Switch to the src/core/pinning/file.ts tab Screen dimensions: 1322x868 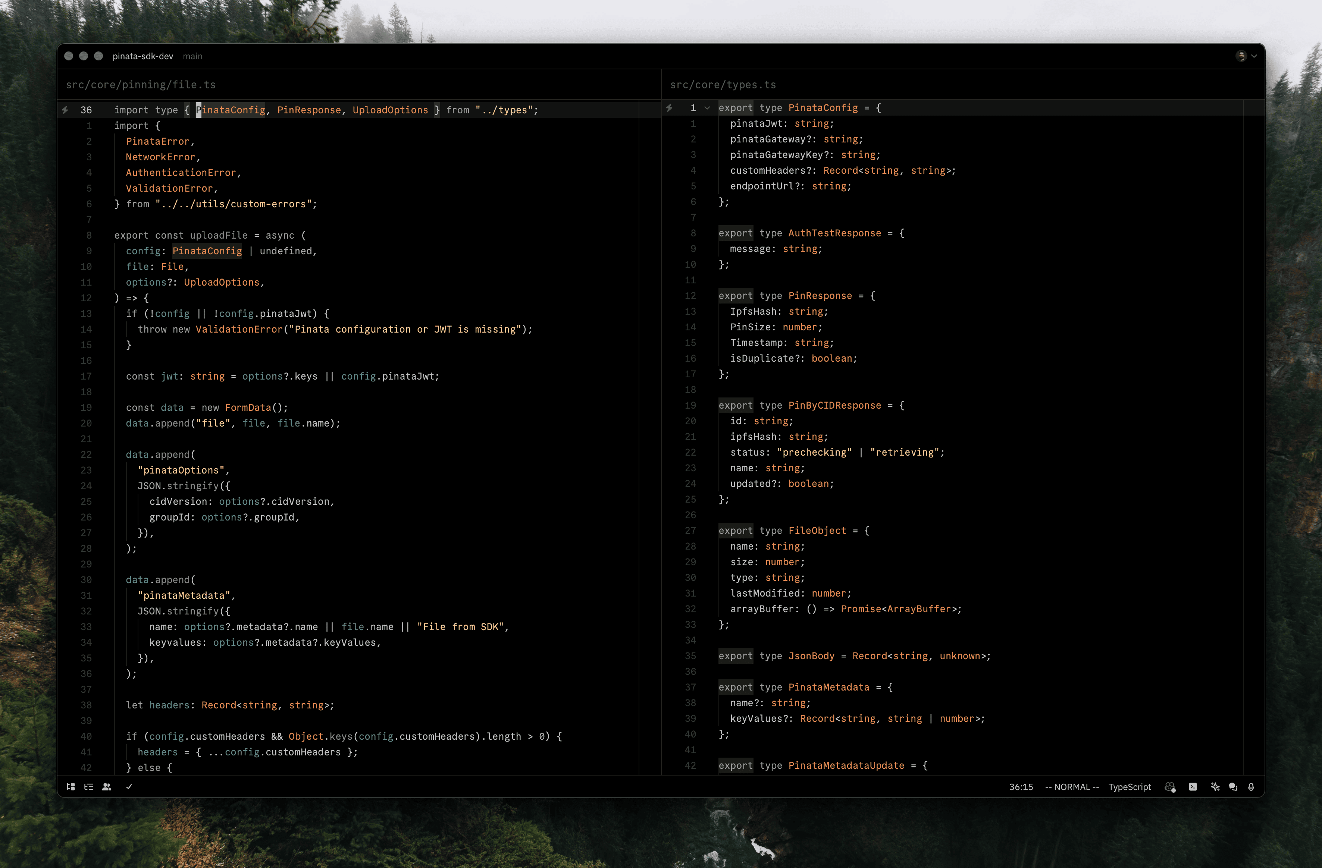pos(141,84)
